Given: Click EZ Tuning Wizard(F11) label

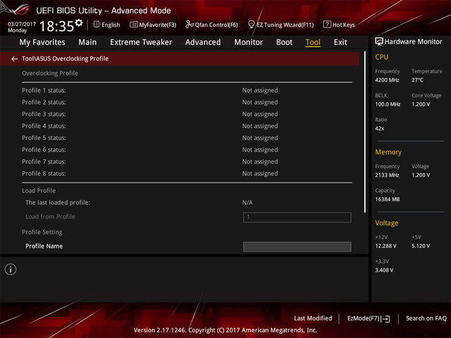Looking at the screenshot, I should pyautogui.click(x=285, y=25).
